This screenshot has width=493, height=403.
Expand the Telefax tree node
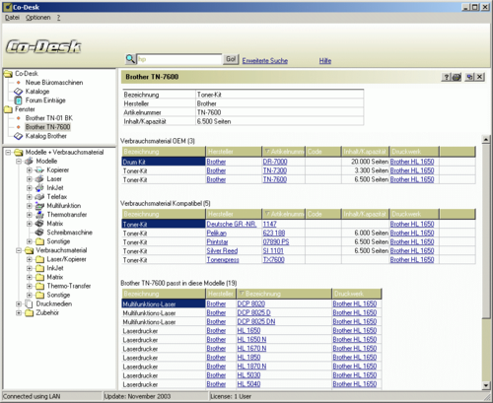[x=30, y=197]
